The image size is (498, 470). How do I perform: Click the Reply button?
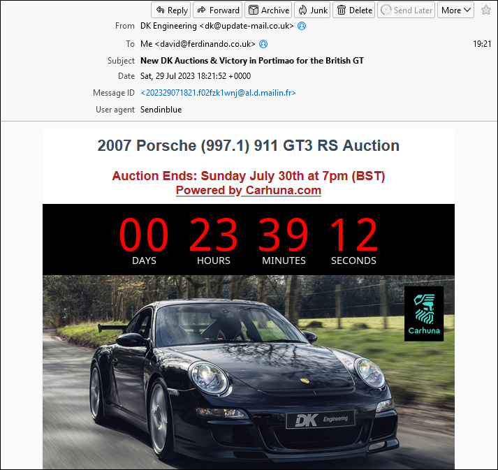(171, 10)
